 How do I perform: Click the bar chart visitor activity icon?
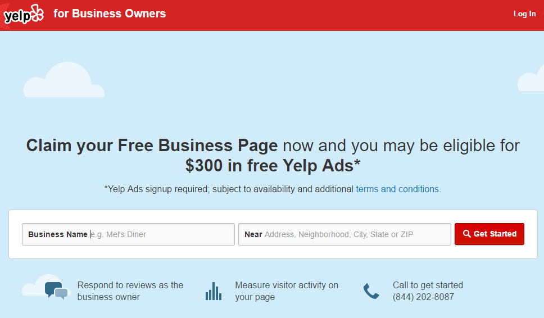[x=214, y=291]
